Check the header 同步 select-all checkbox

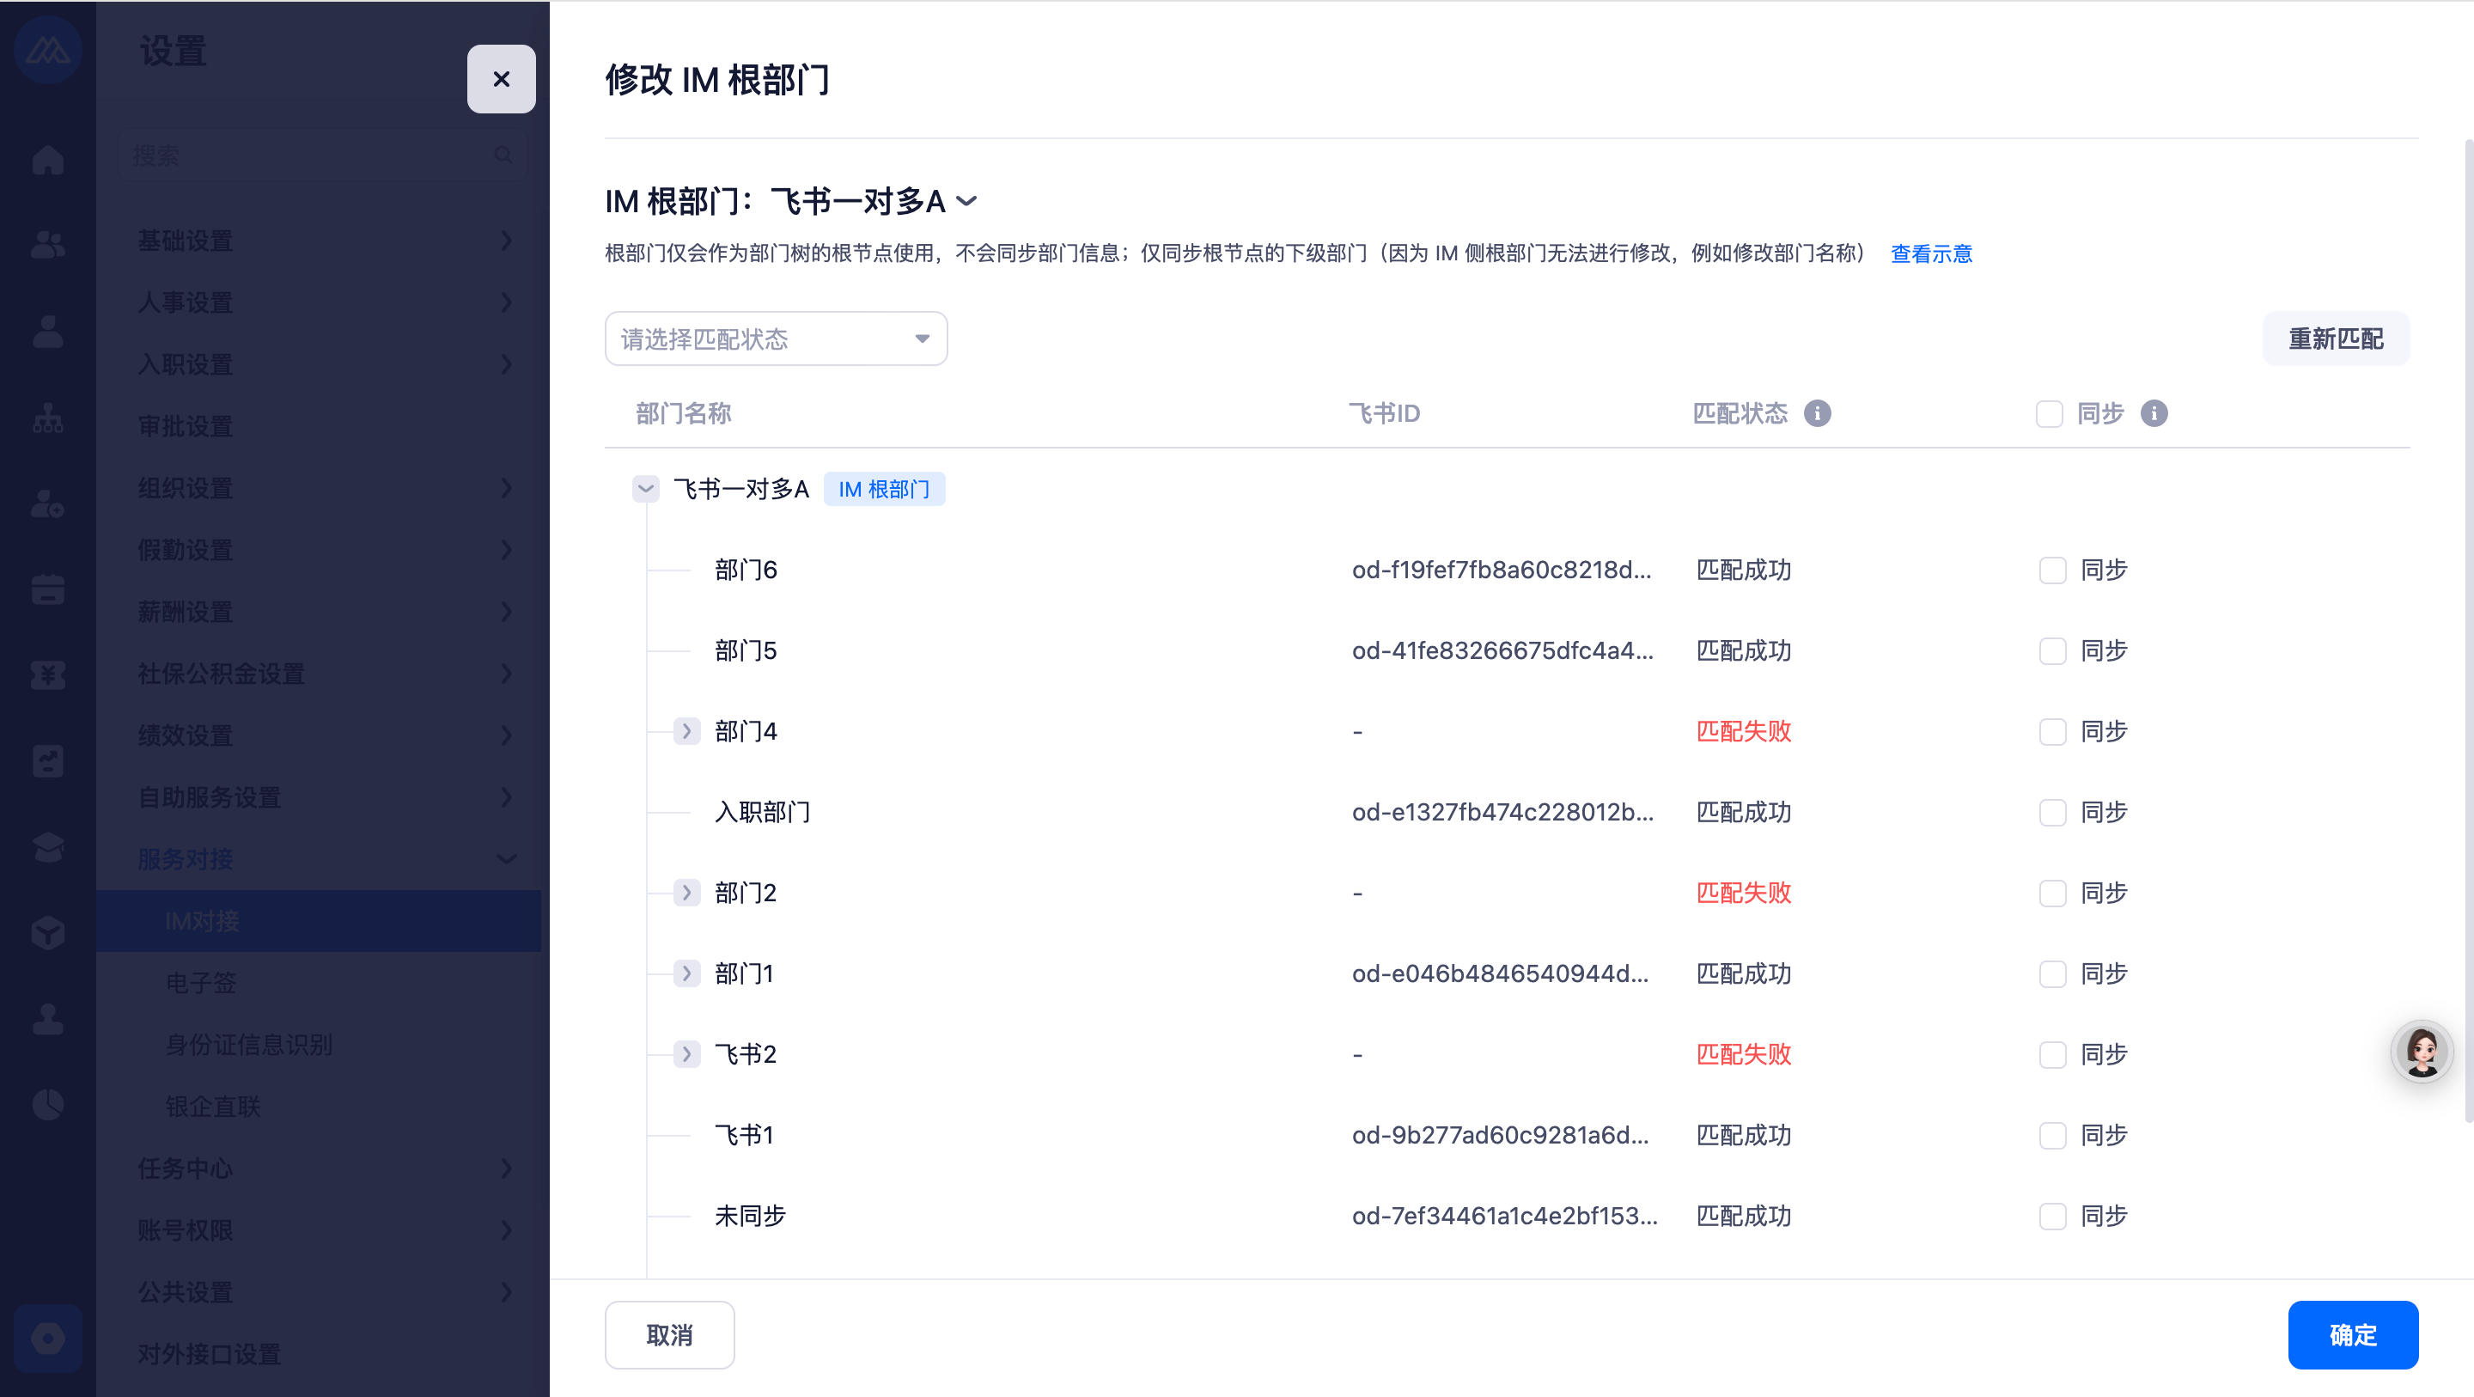2049,414
